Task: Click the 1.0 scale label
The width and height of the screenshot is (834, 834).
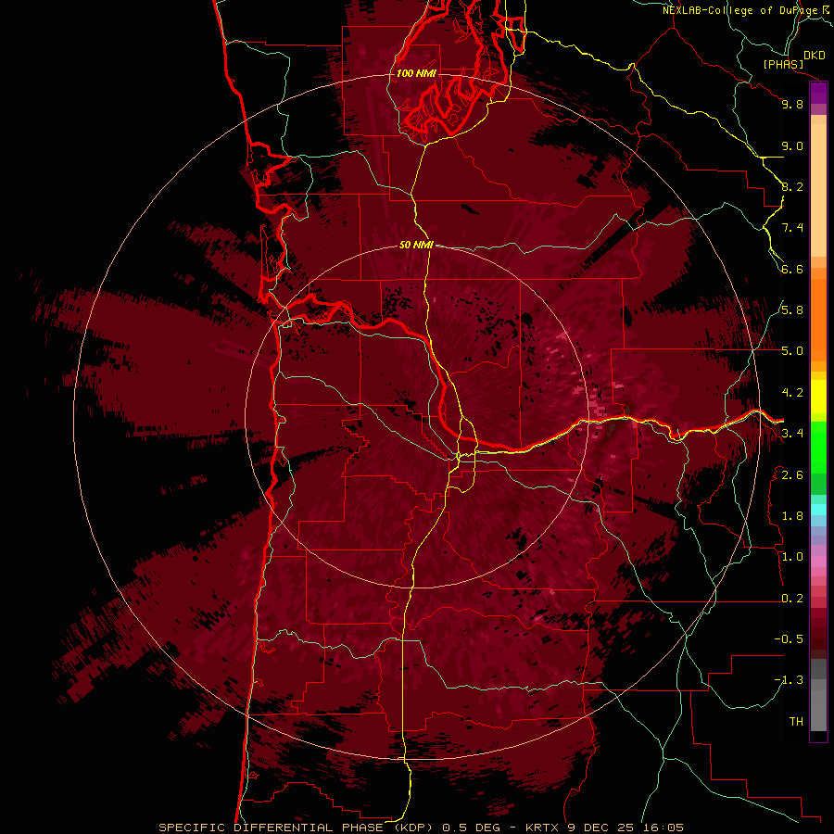Action: point(792,557)
